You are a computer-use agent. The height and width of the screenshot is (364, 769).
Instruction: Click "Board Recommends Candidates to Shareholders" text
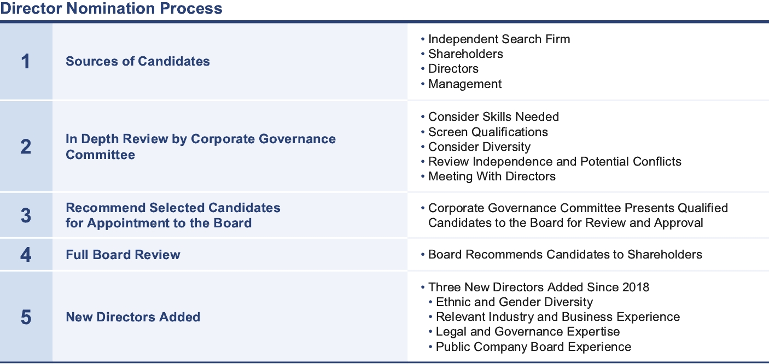point(565,255)
